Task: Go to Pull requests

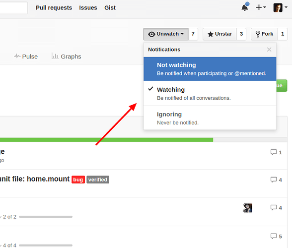Action: click(x=54, y=7)
